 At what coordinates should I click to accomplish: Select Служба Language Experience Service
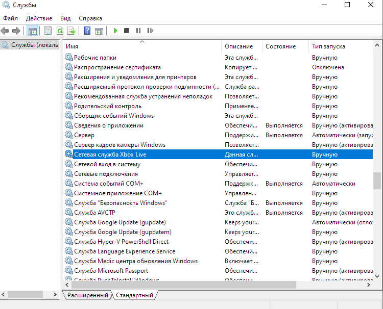coord(125,251)
